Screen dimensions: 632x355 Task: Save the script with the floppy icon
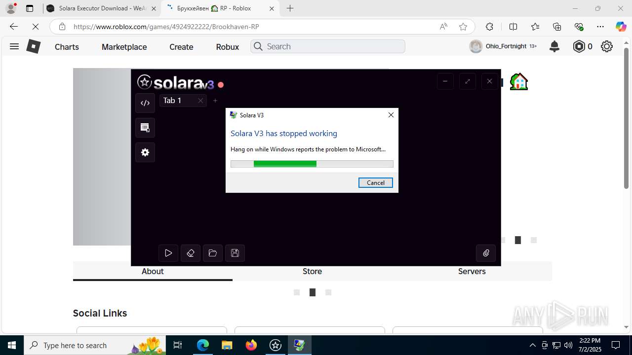(235, 253)
